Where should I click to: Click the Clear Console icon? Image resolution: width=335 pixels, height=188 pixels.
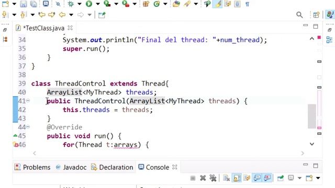pyautogui.click(x=226, y=178)
